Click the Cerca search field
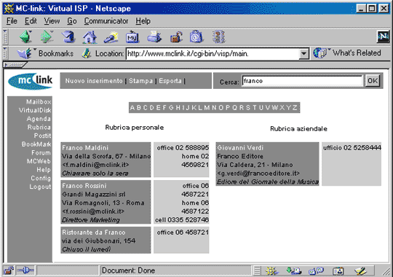The height and width of the screenshot is (277, 393). coord(302,81)
